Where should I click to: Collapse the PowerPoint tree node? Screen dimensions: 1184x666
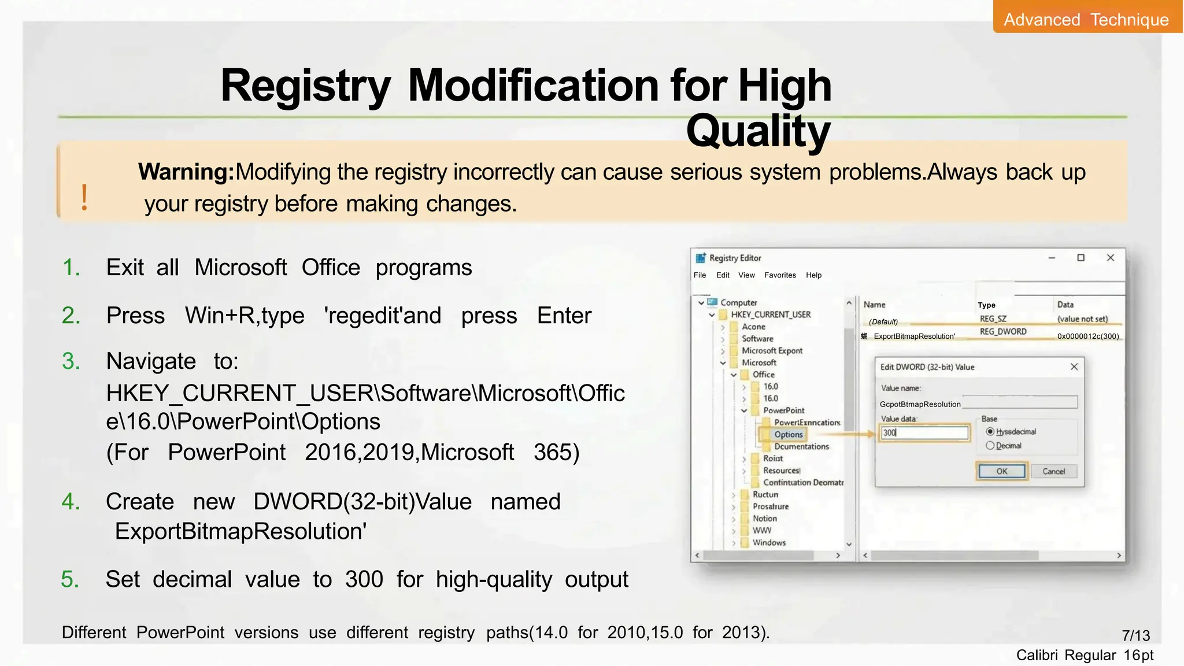745,410
